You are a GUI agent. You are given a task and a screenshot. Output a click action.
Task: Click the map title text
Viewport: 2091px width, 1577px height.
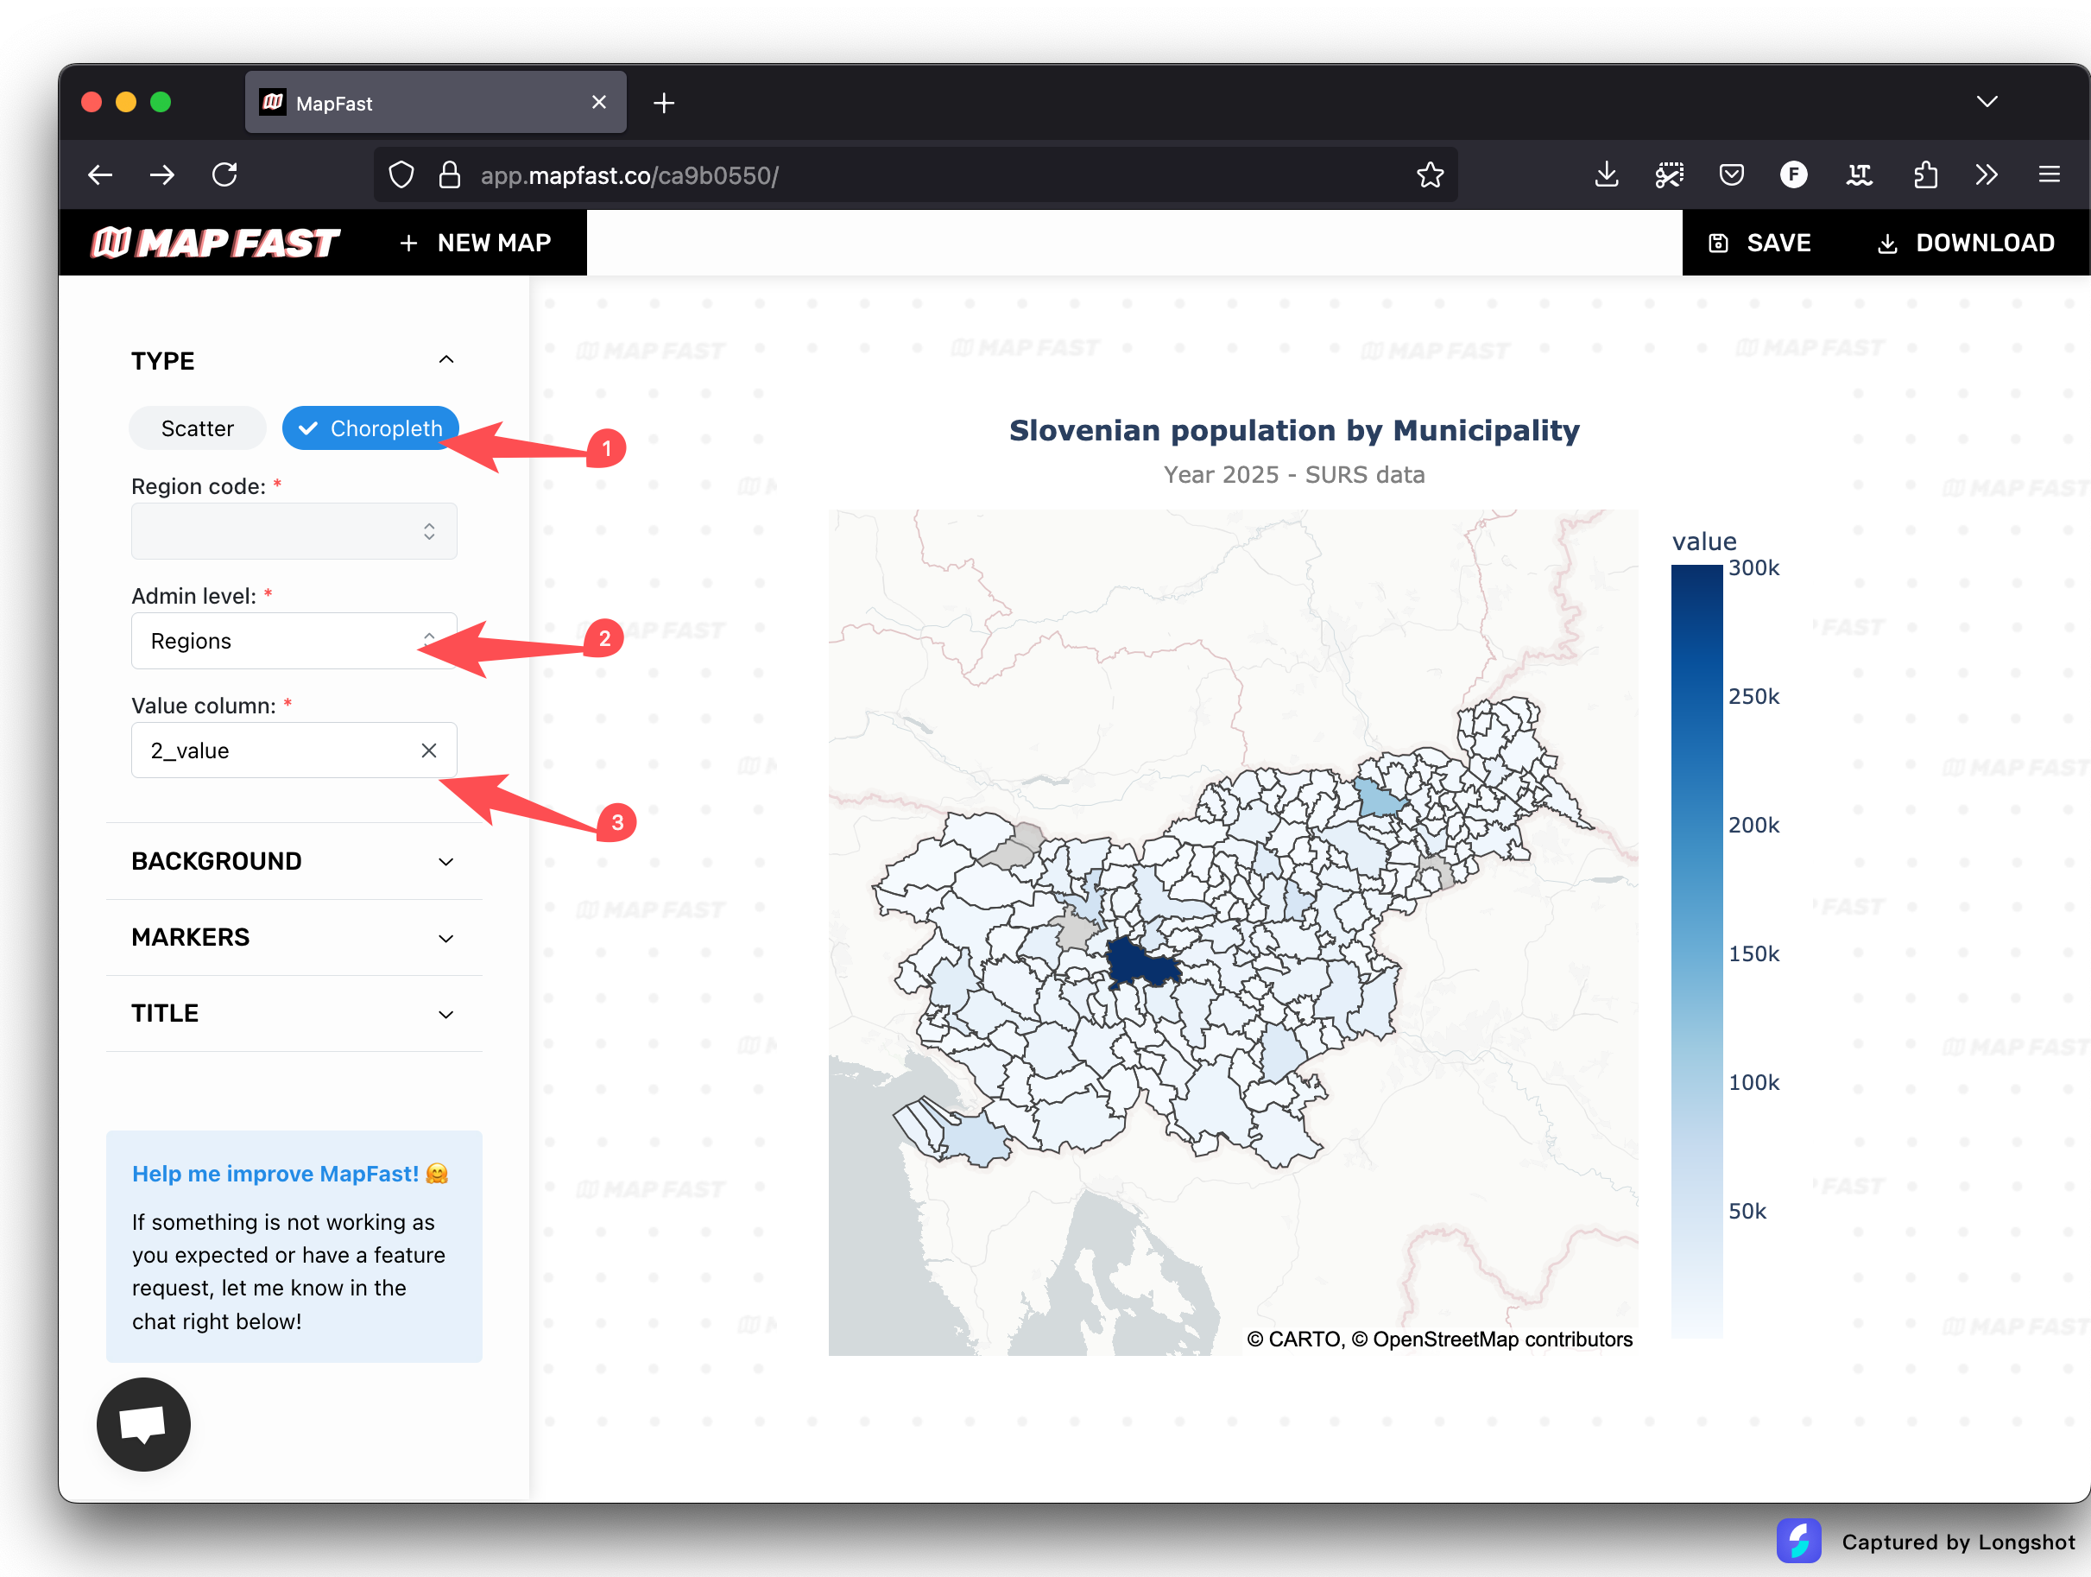point(1294,430)
